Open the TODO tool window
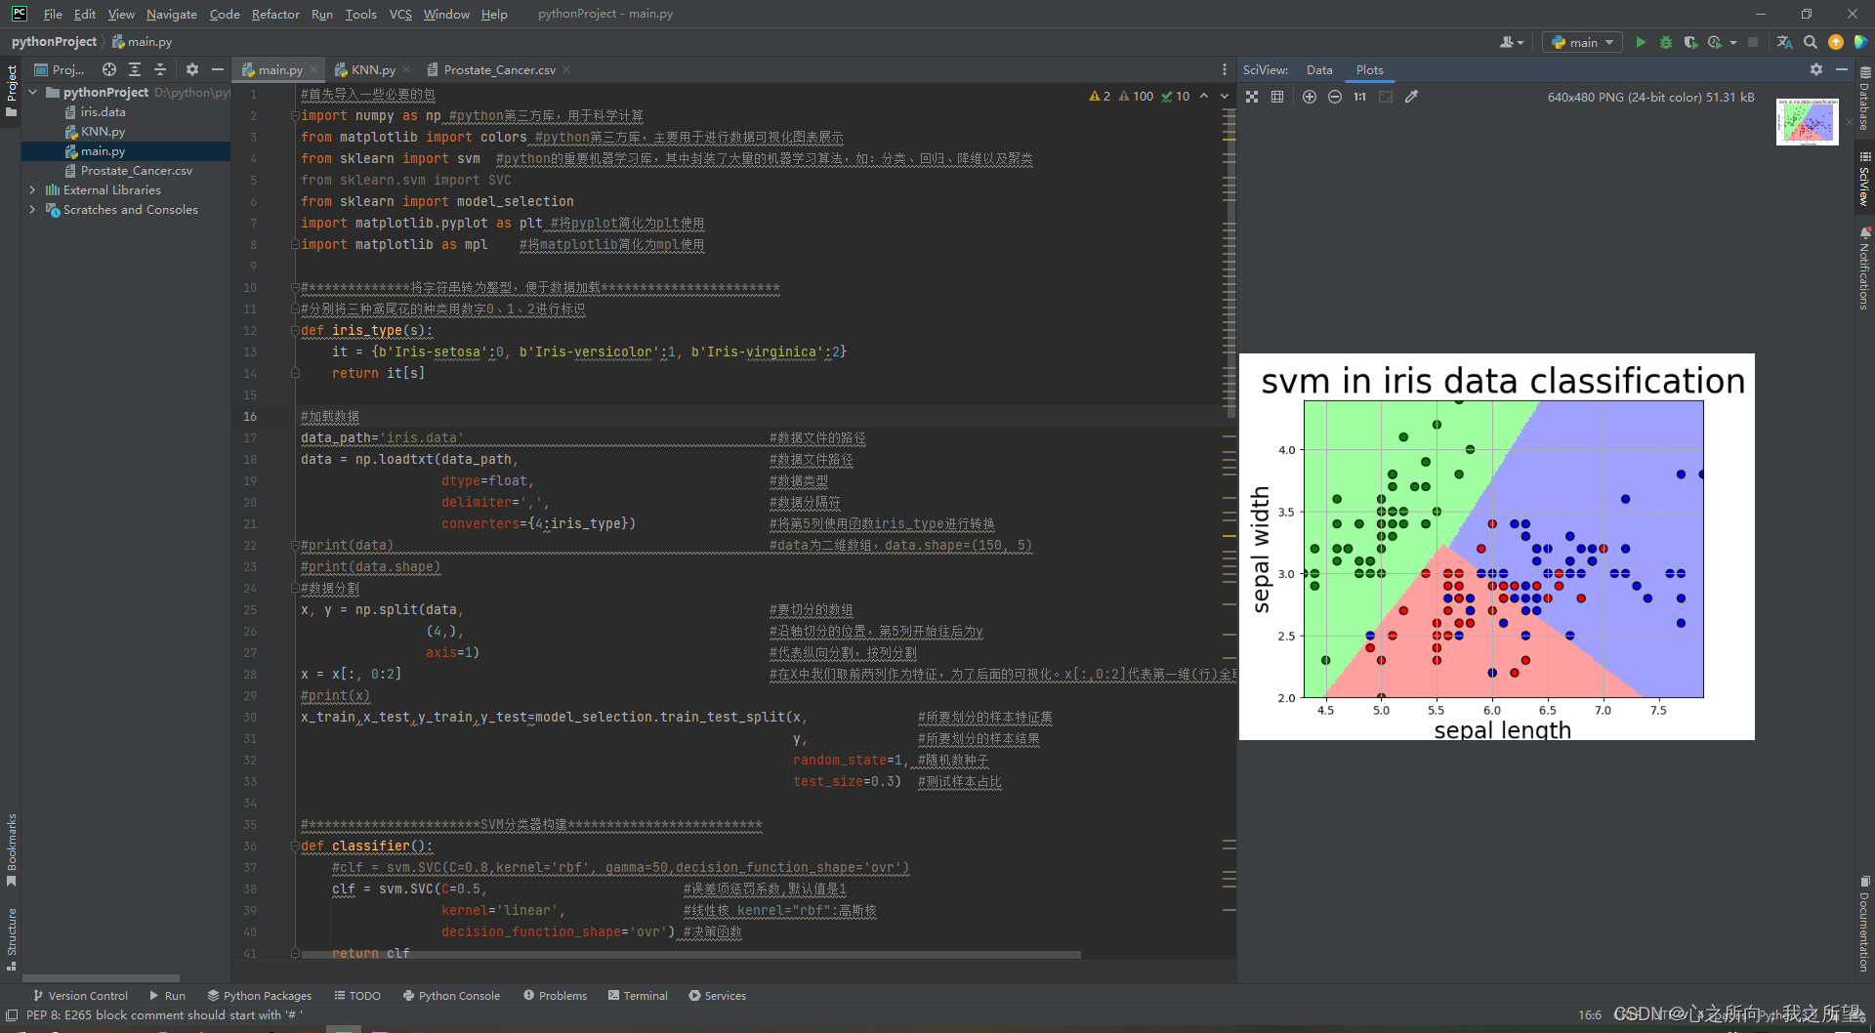Viewport: 1875px width, 1033px height. point(357,995)
